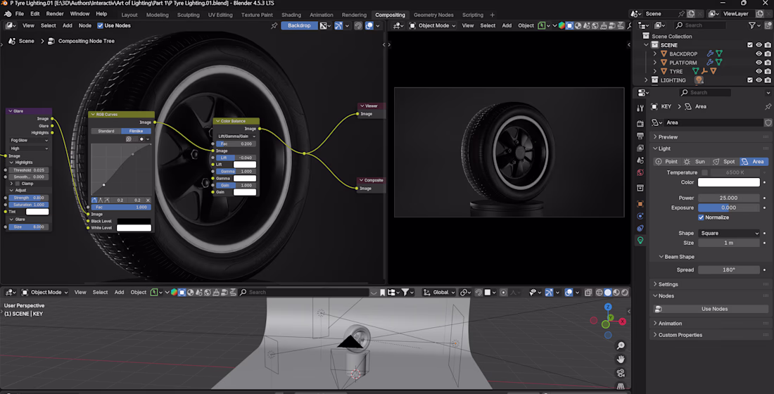The image size is (774, 394).
Task: Open the Render menu
Action: coord(55,13)
